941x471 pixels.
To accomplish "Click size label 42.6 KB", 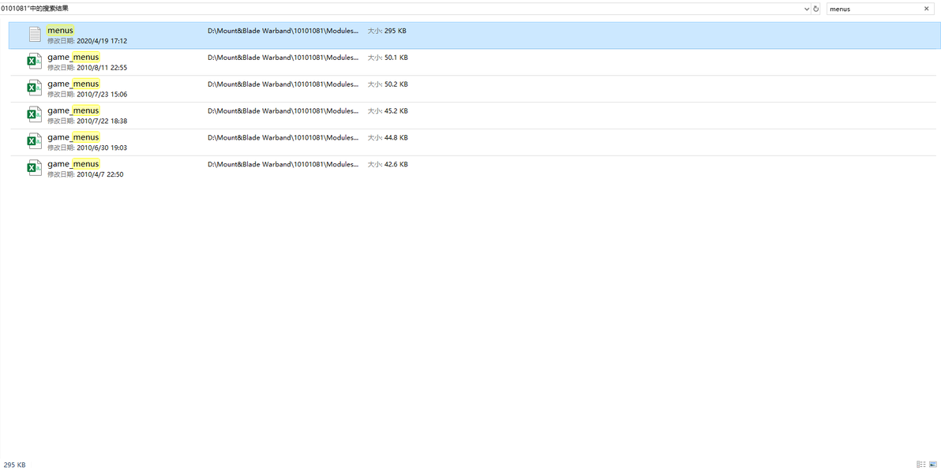I will coord(388,164).
